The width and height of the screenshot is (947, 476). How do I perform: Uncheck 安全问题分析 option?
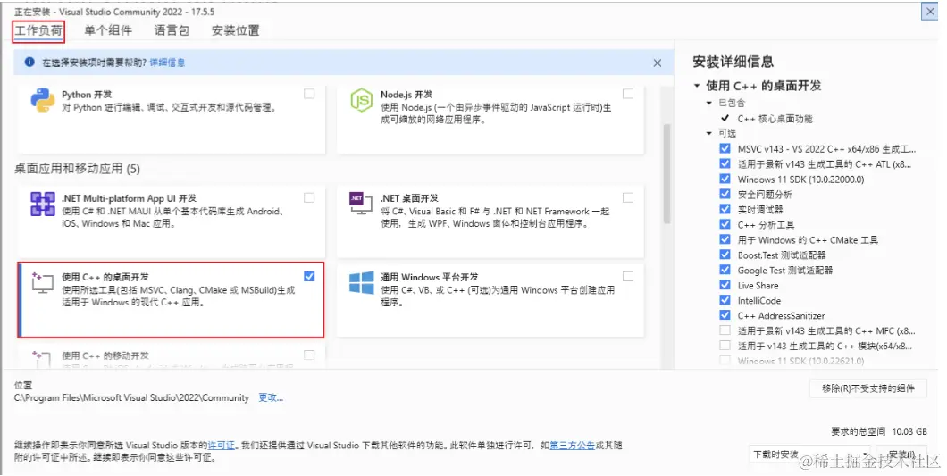click(725, 194)
